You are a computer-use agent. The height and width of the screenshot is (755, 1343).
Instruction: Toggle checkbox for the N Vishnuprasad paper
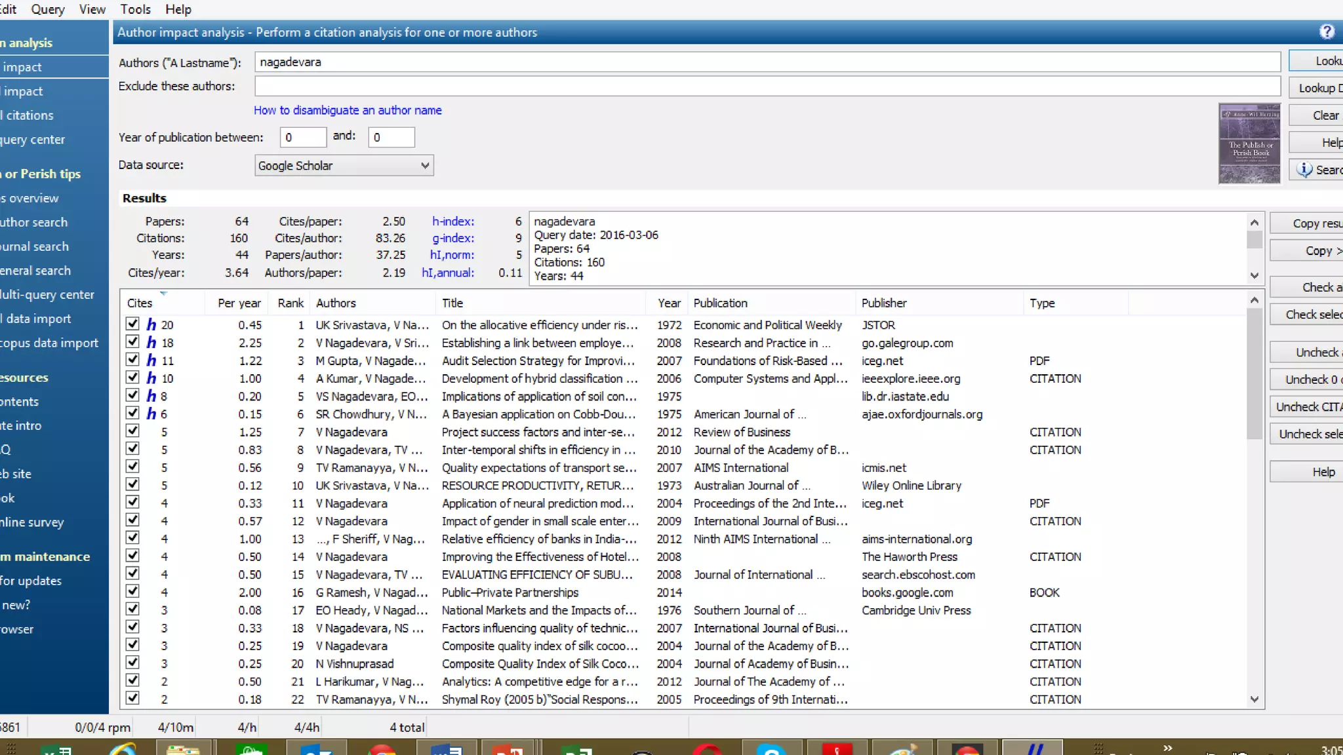click(132, 663)
